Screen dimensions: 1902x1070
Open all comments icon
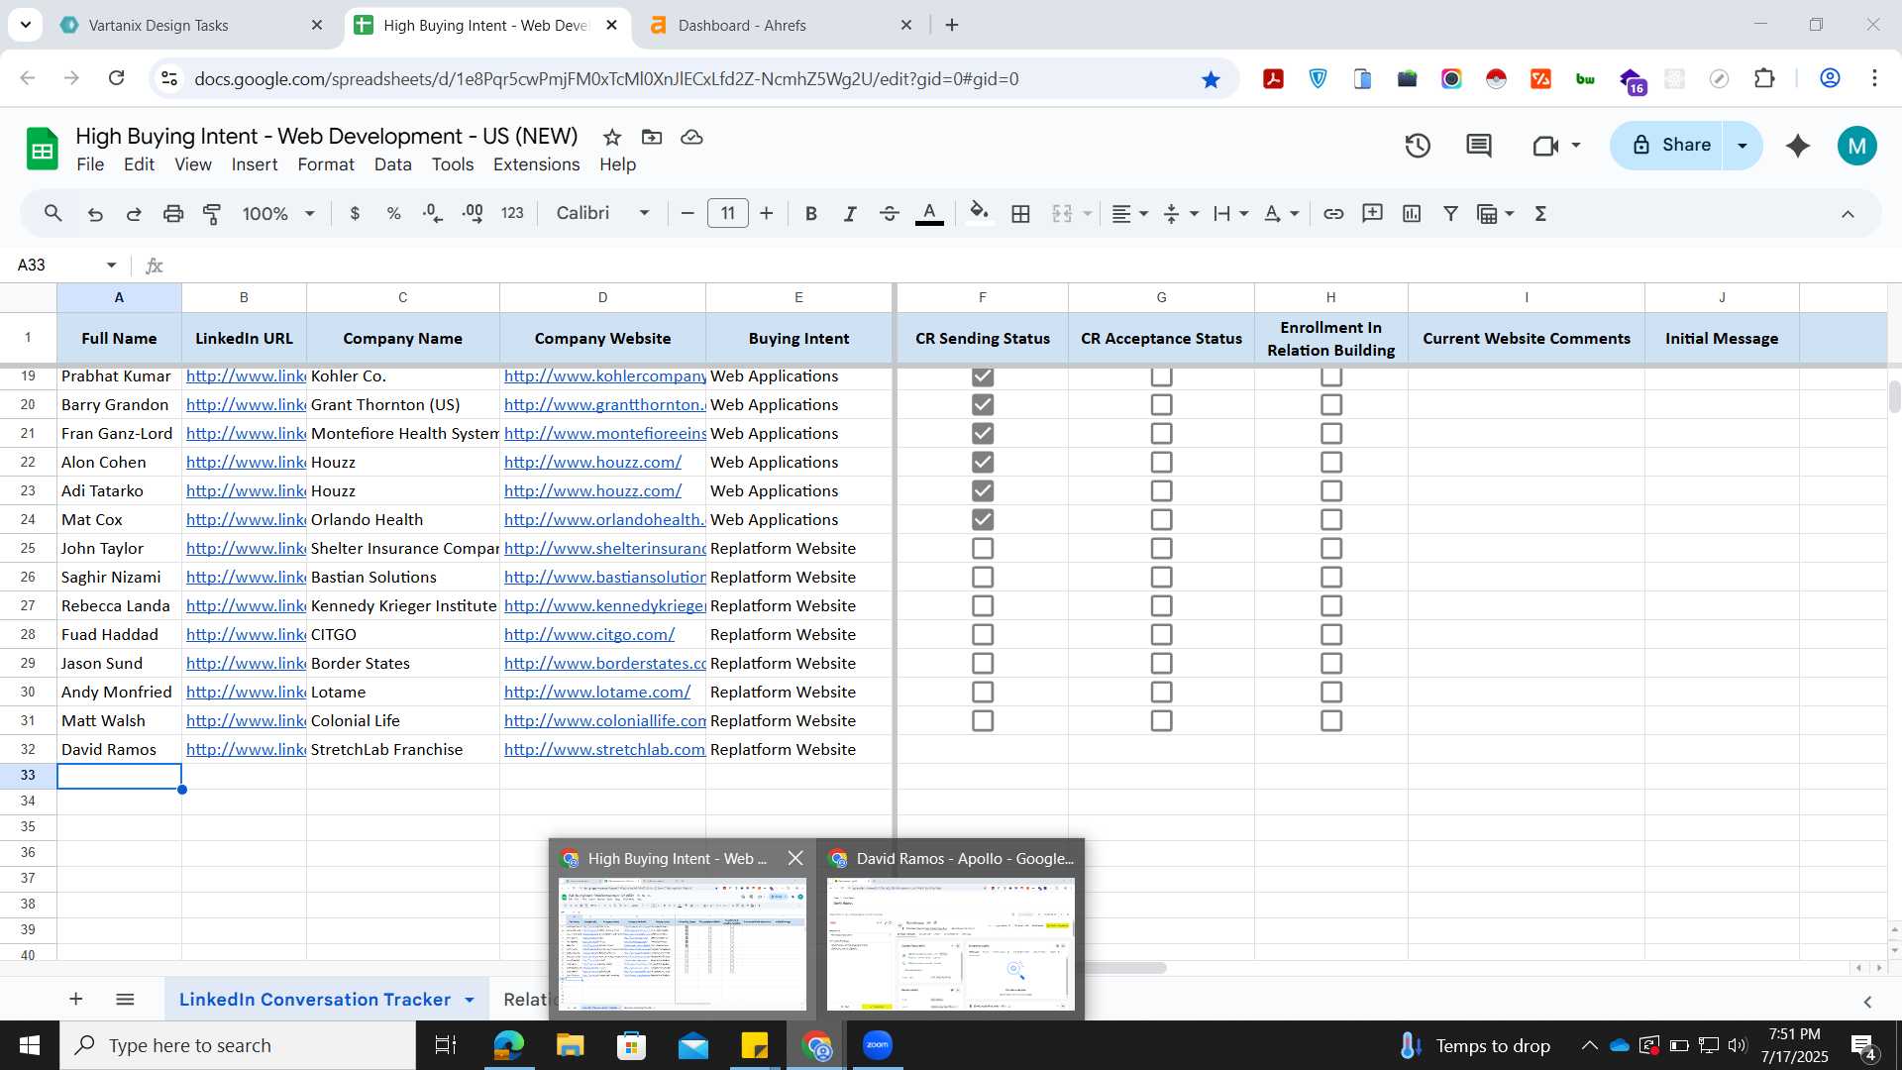pos(1479,146)
